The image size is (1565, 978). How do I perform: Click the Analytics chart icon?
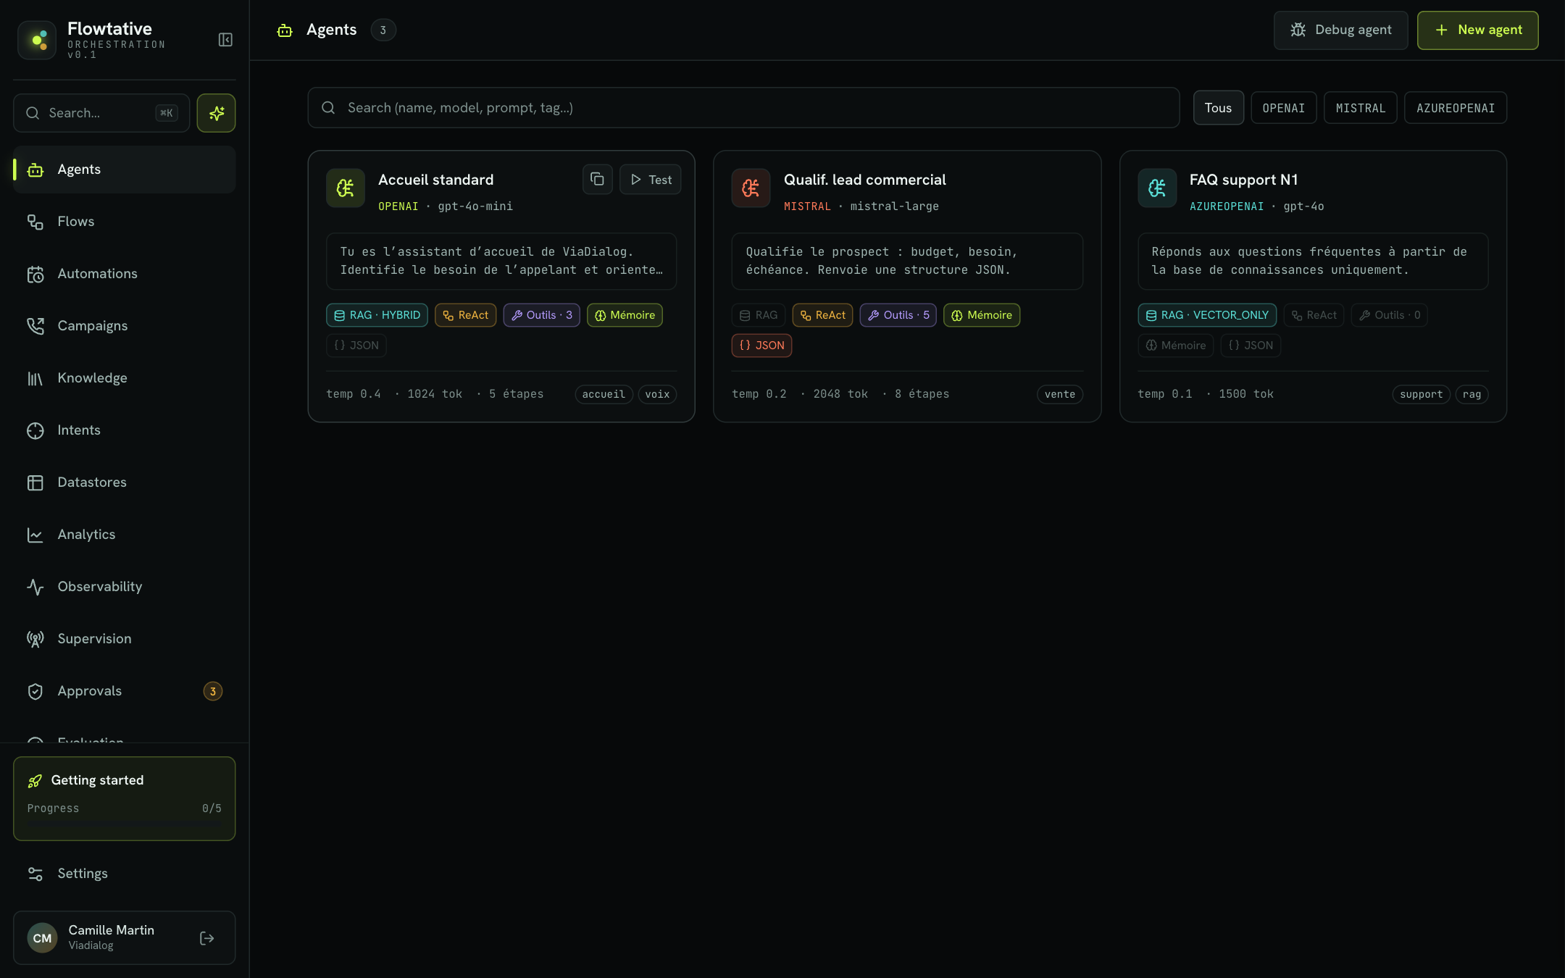tap(36, 535)
